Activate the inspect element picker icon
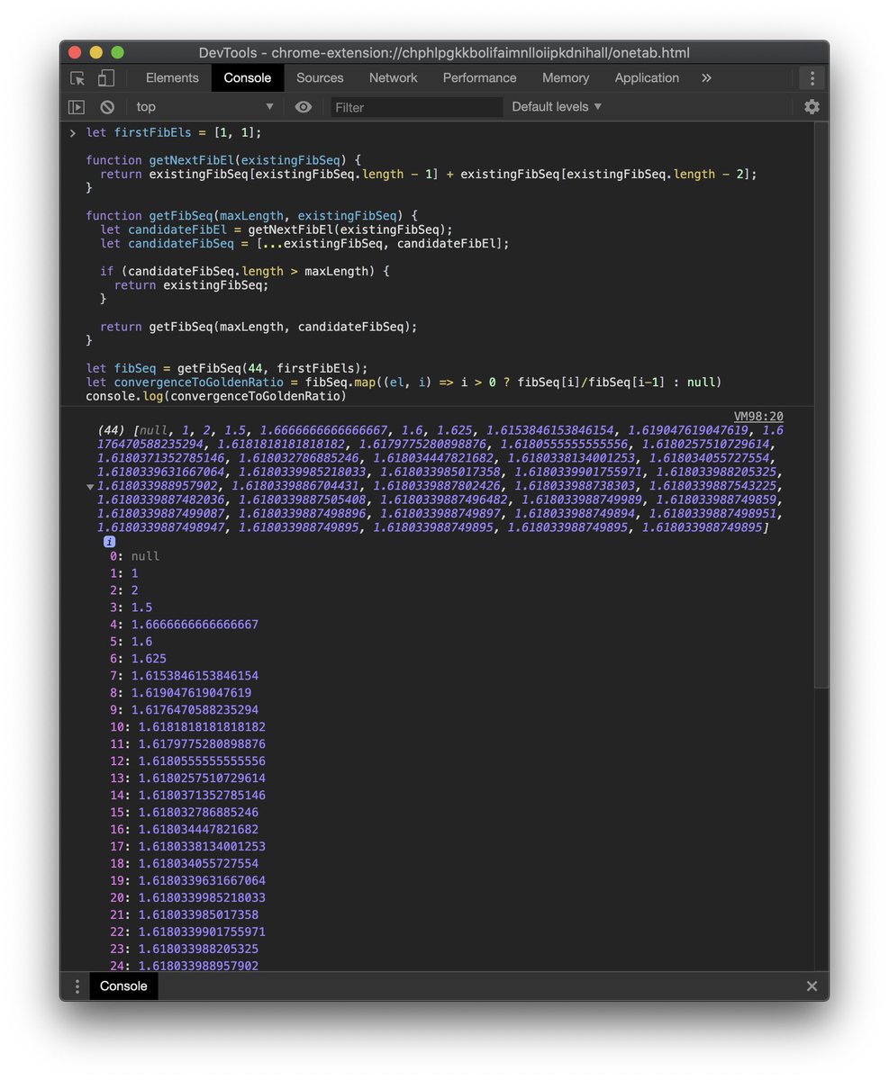Image resolution: width=889 pixels, height=1080 pixels. [77, 78]
